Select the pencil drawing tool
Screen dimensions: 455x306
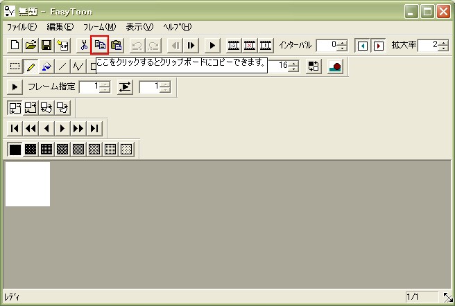[x=31, y=66]
